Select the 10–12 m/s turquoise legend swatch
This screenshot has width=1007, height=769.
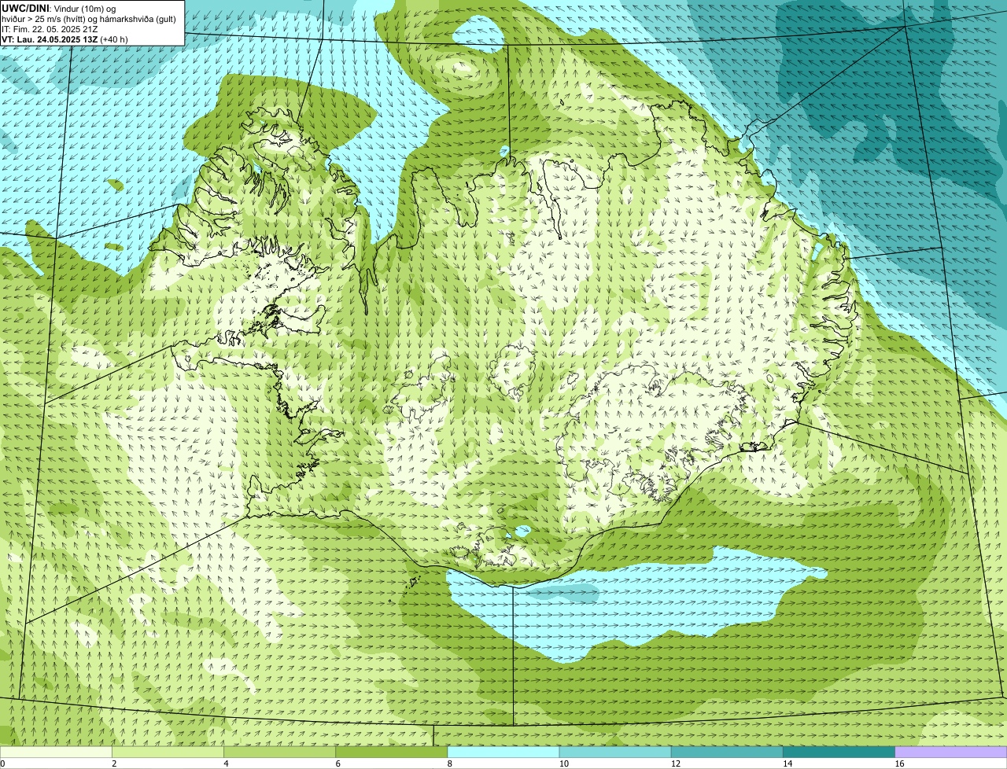point(615,752)
